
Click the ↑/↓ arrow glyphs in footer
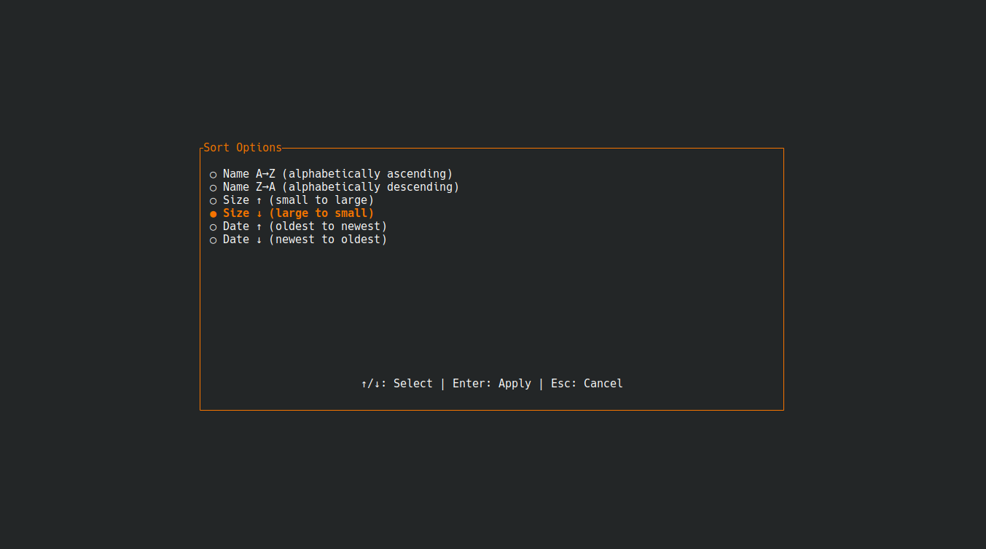[x=370, y=383]
